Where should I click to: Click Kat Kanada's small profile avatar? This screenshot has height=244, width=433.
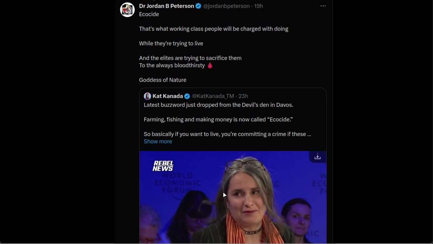(147, 96)
